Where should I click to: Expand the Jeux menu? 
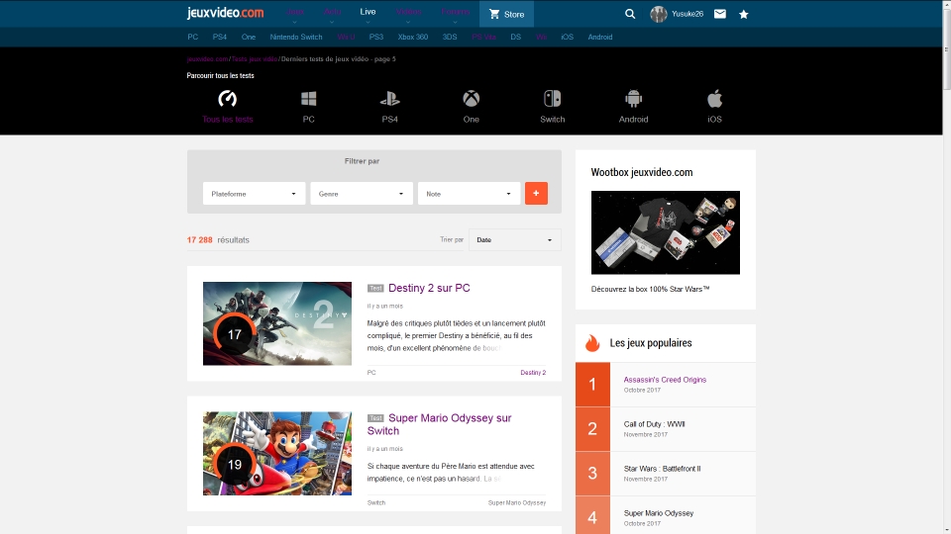pyautogui.click(x=295, y=12)
